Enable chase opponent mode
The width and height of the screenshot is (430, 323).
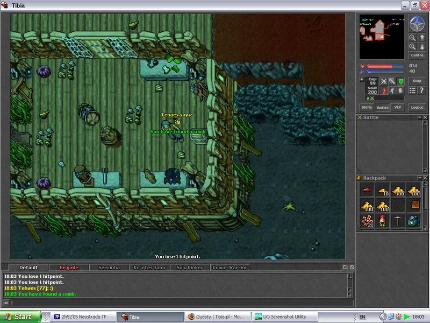(392, 90)
